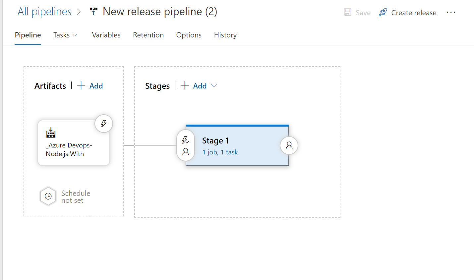Expand the Tasks tab dropdown
The height and width of the screenshot is (280, 474).
coord(75,35)
